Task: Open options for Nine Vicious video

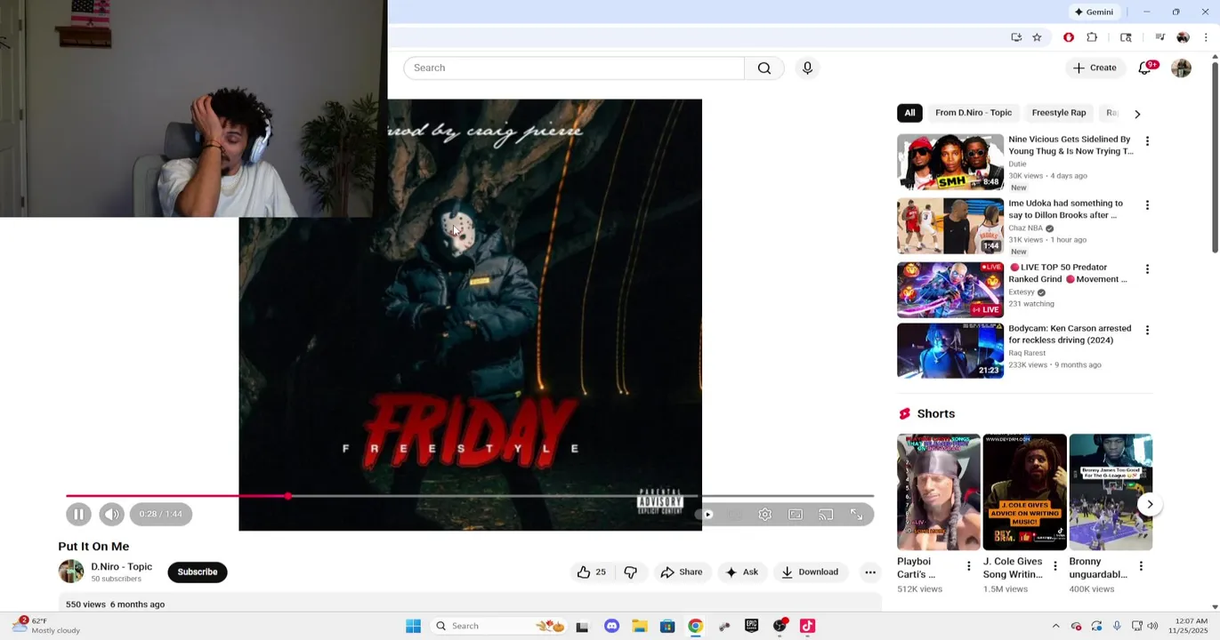Action: [x=1147, y=141]
